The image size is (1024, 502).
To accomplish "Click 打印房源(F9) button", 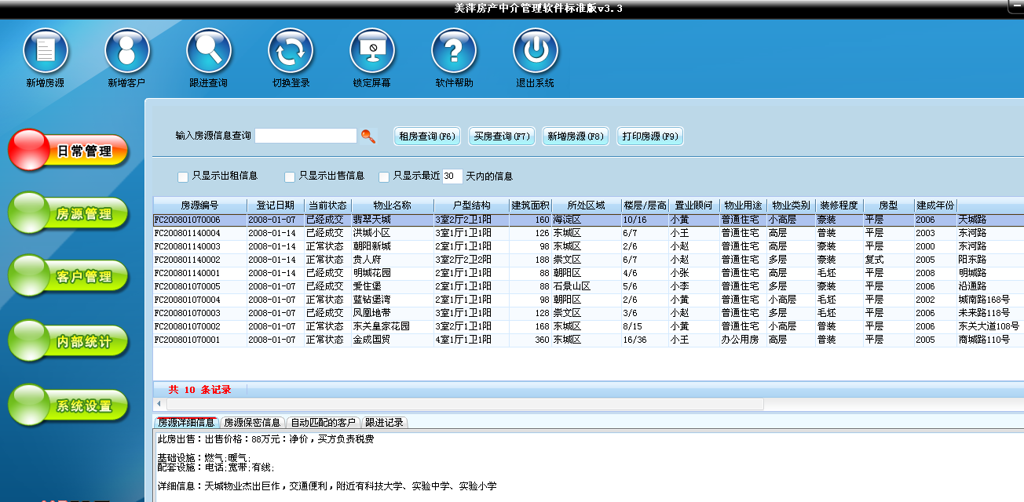I will tap(650, 136).
